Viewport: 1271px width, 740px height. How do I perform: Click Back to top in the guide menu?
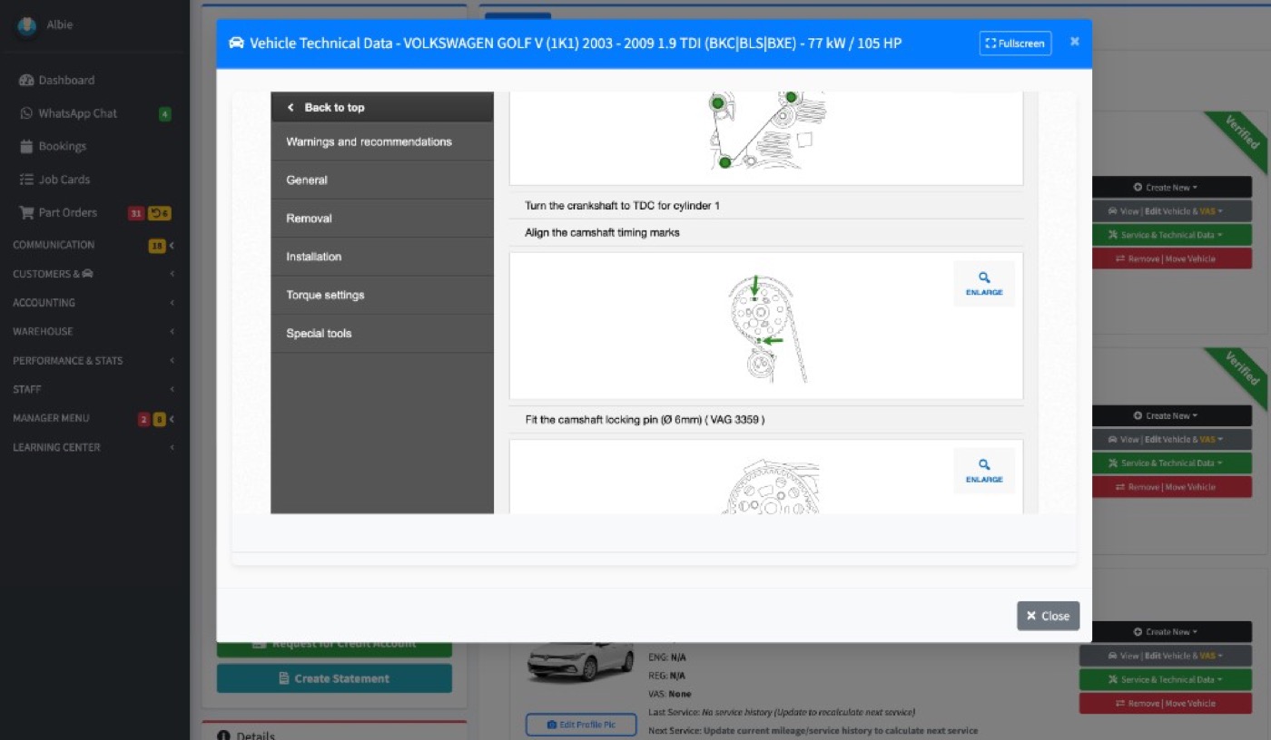coord(382,107)
